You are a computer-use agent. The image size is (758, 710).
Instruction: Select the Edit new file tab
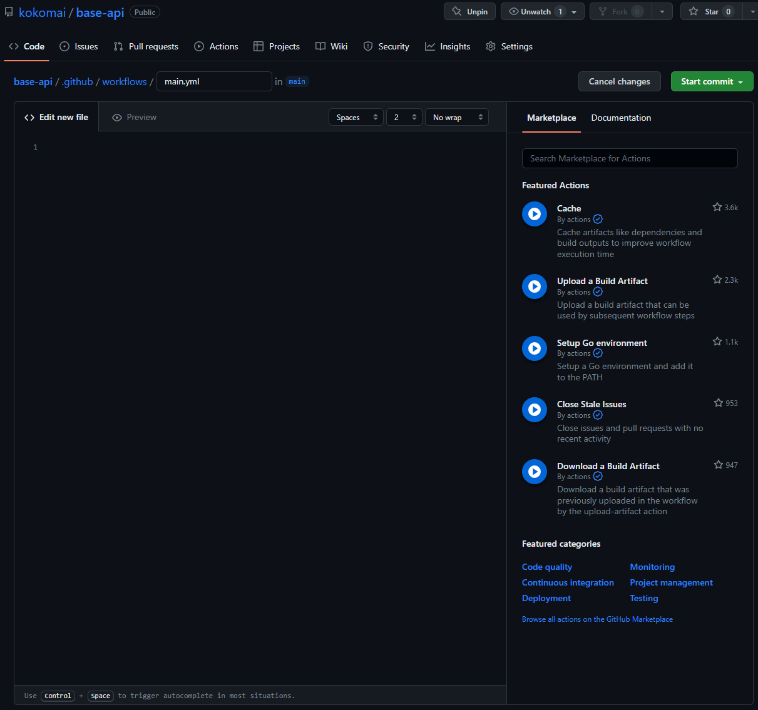tap(56, 117)
